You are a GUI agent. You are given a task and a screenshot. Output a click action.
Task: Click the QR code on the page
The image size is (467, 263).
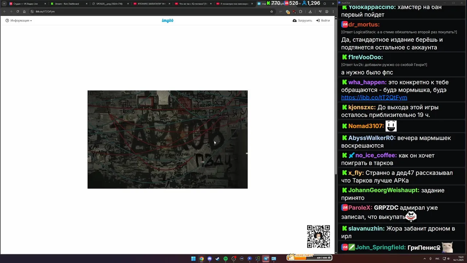click(319, 236)
